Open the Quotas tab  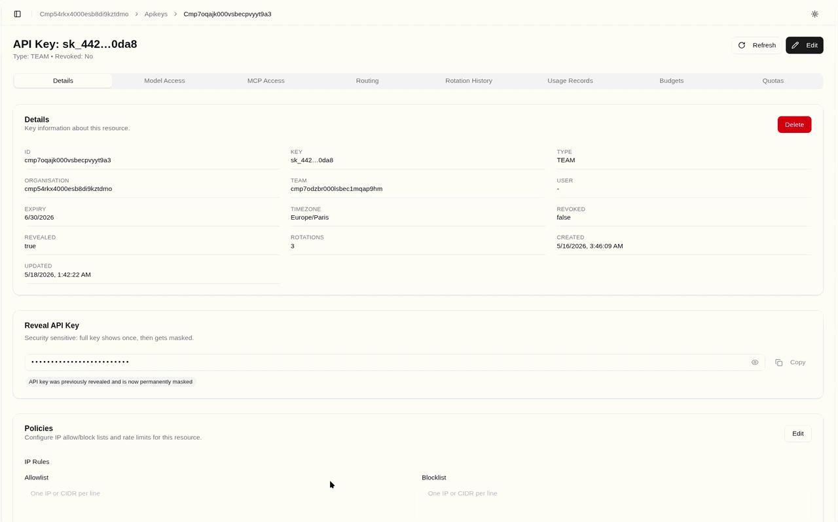(x=773, y=80)
